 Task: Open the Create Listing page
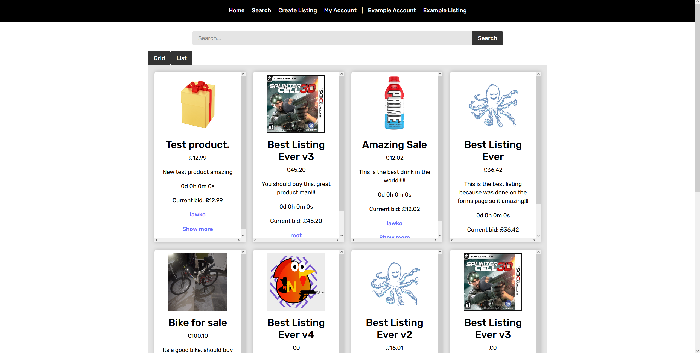coord(297,10)
